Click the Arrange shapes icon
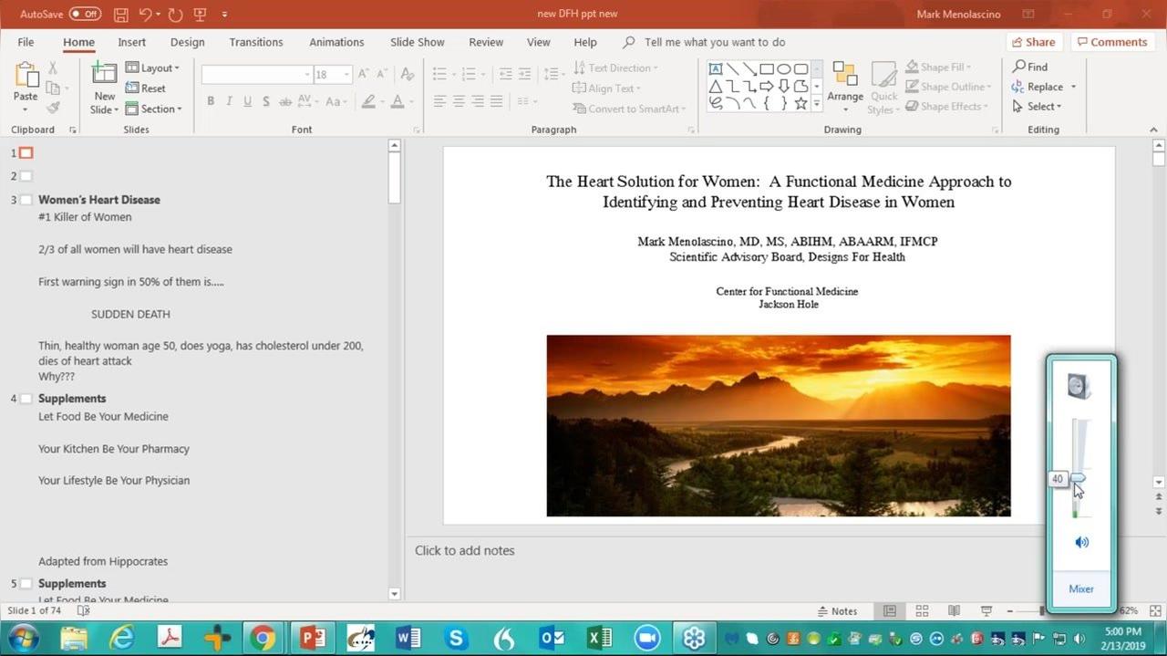Image resolution: width=1167 pixels, height=656 pixels. [845, 82]
